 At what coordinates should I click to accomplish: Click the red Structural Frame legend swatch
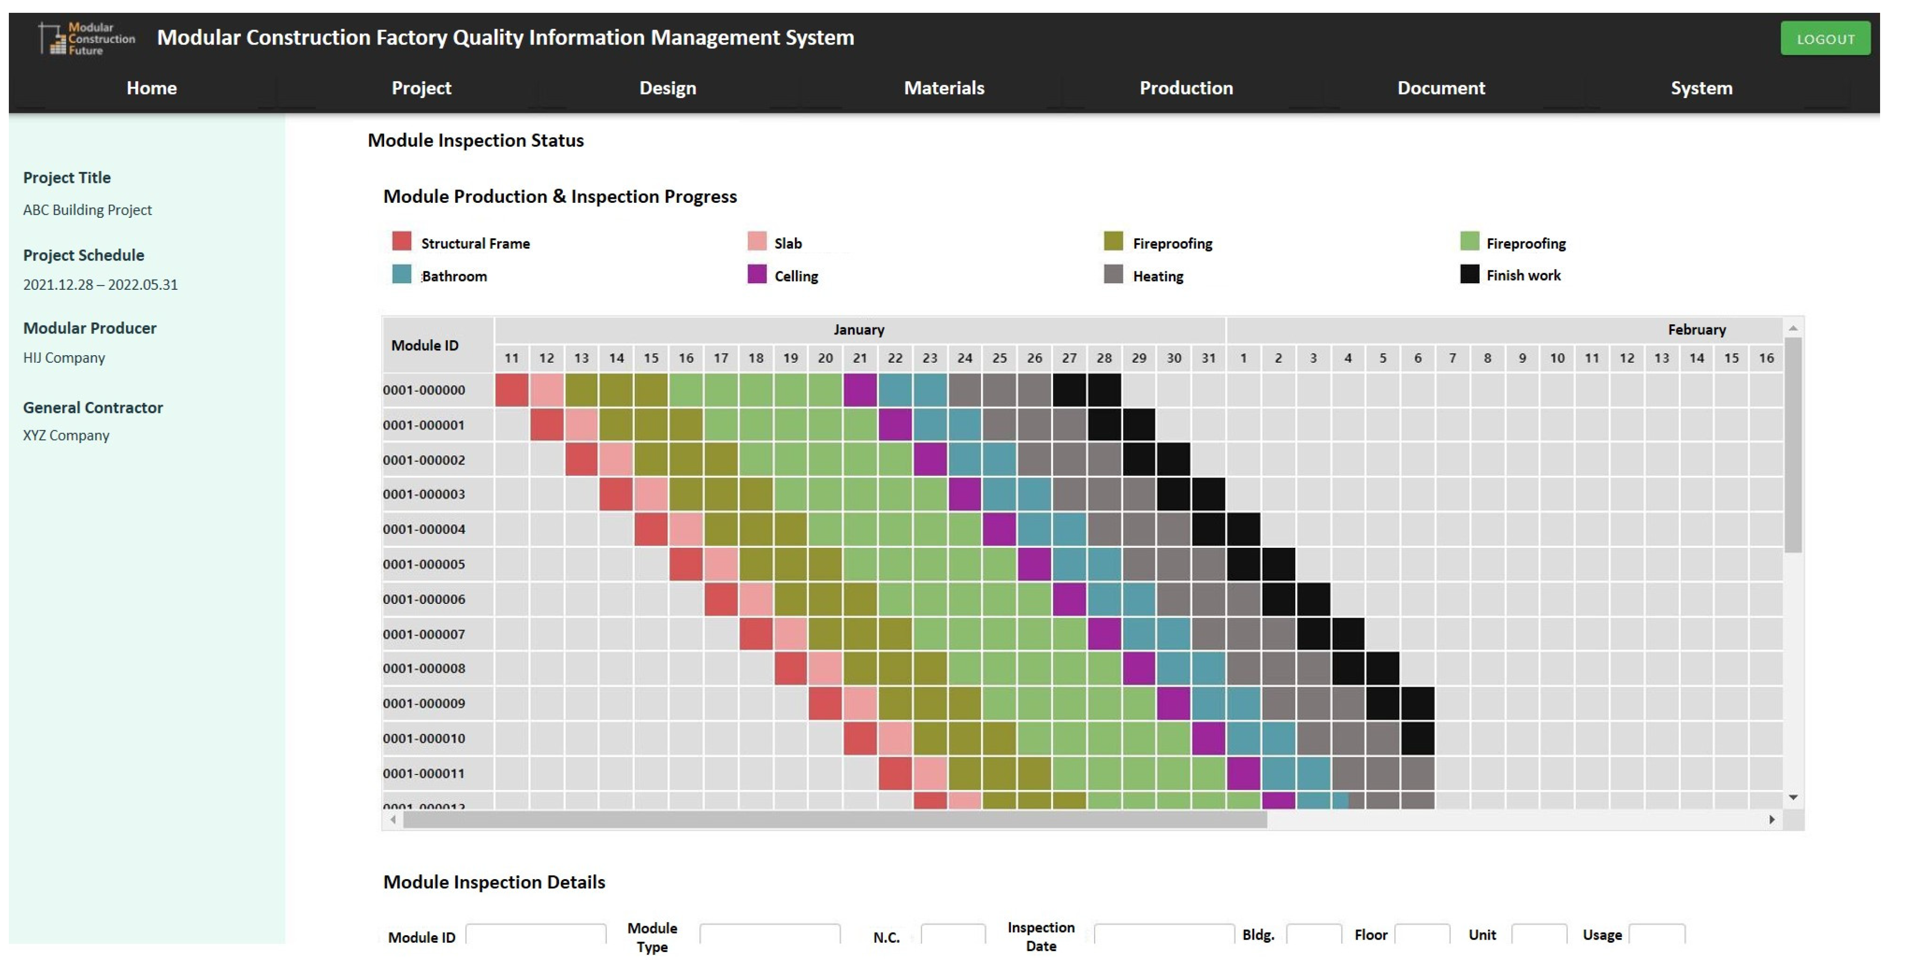pos(401,241)
